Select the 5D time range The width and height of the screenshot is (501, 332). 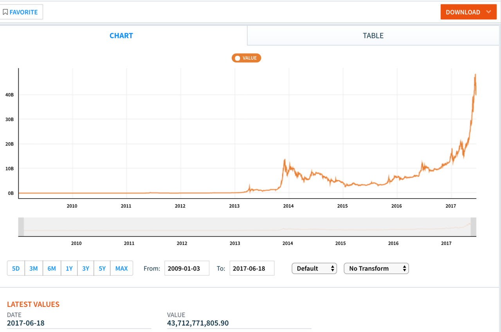click(x=16, y=268)
